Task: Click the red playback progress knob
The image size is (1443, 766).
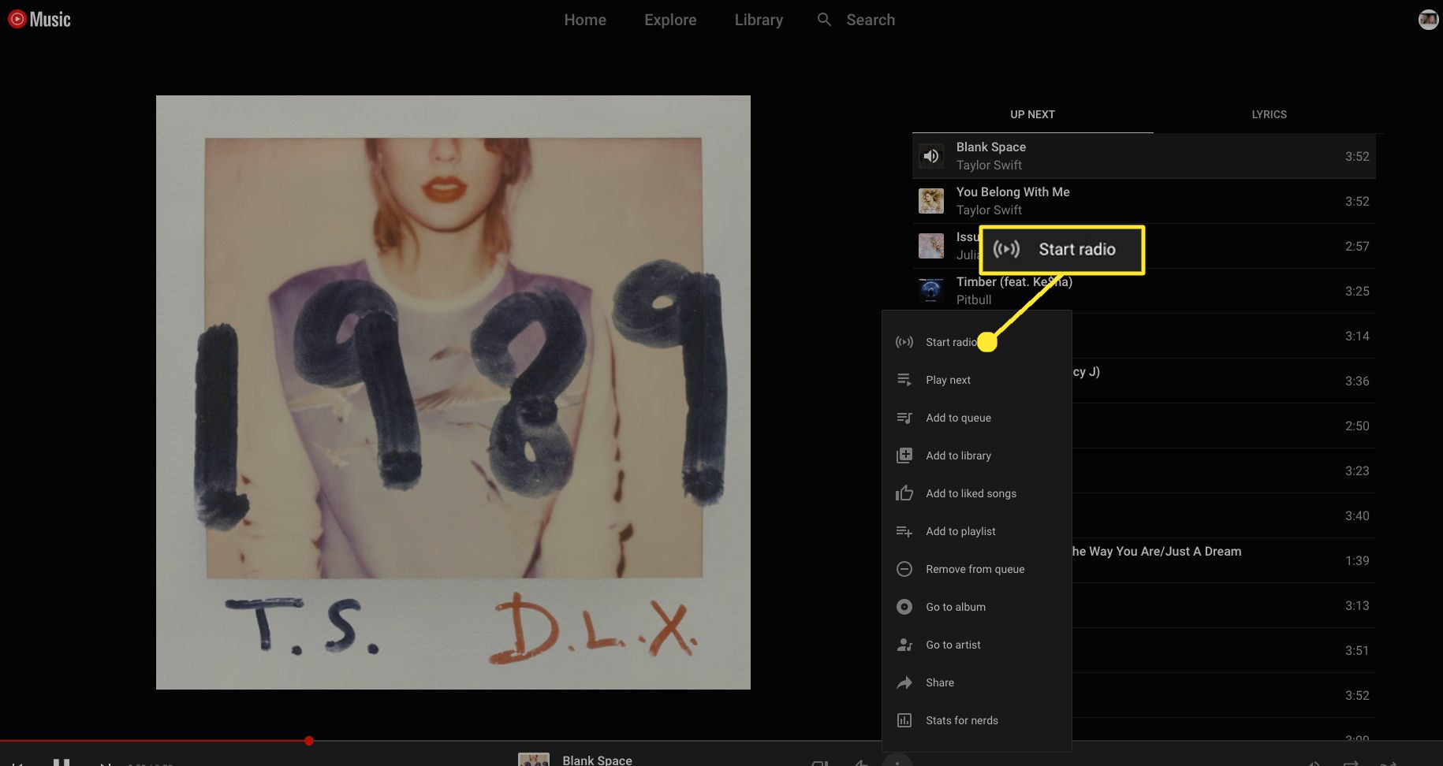Action: (x=309, y=741)
